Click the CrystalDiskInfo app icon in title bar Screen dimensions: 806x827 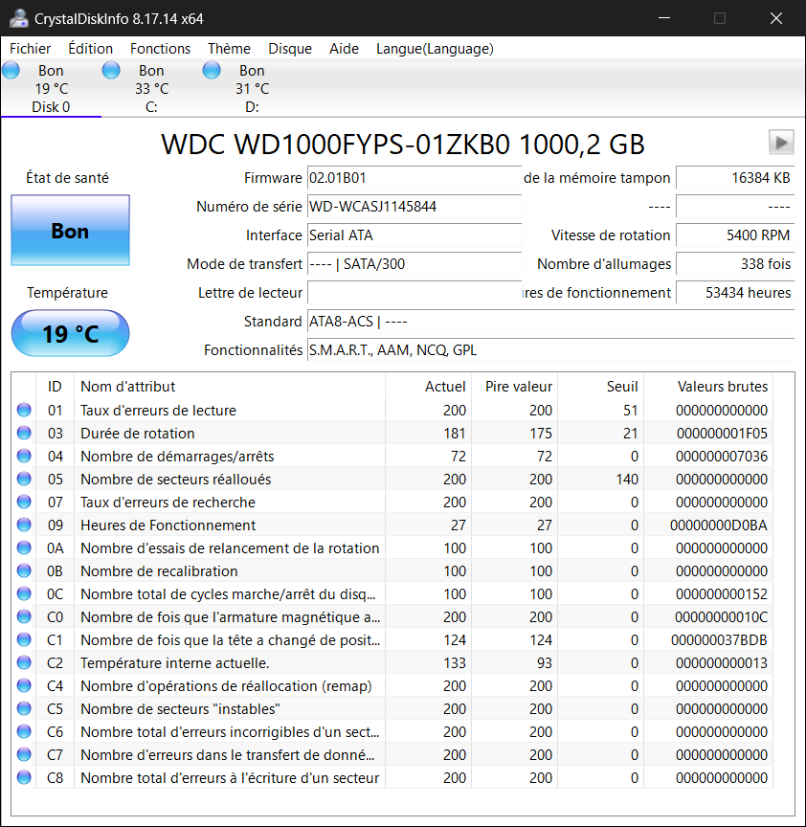(x=18, y=18)
